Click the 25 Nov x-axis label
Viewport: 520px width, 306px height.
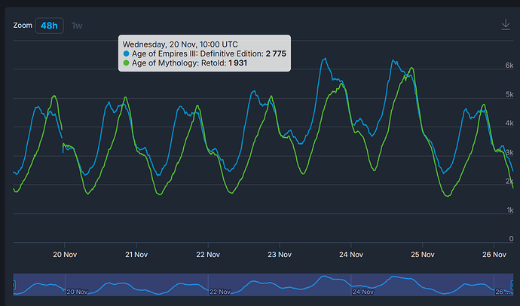423,255
